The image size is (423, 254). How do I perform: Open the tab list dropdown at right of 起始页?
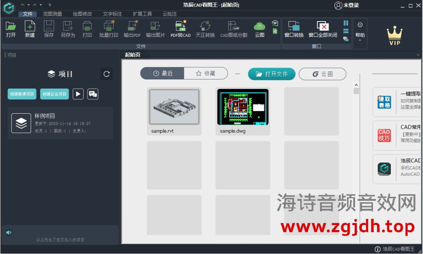(418, 55)
